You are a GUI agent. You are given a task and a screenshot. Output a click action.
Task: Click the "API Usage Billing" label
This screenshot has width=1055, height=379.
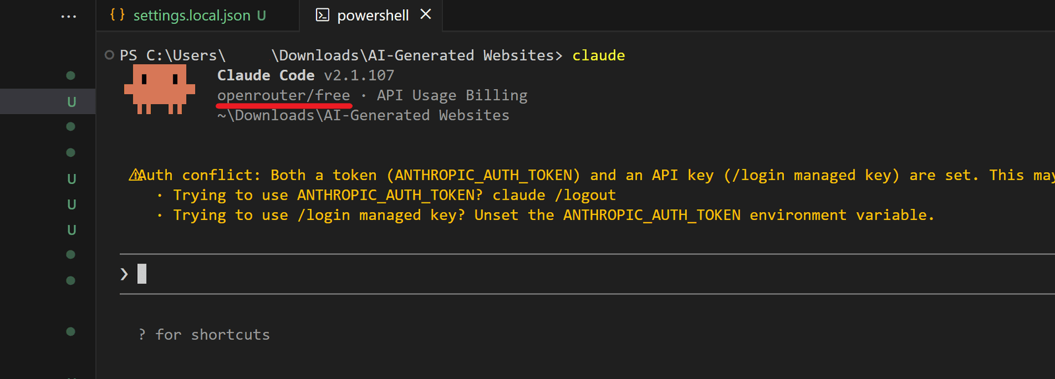point(452,96)
